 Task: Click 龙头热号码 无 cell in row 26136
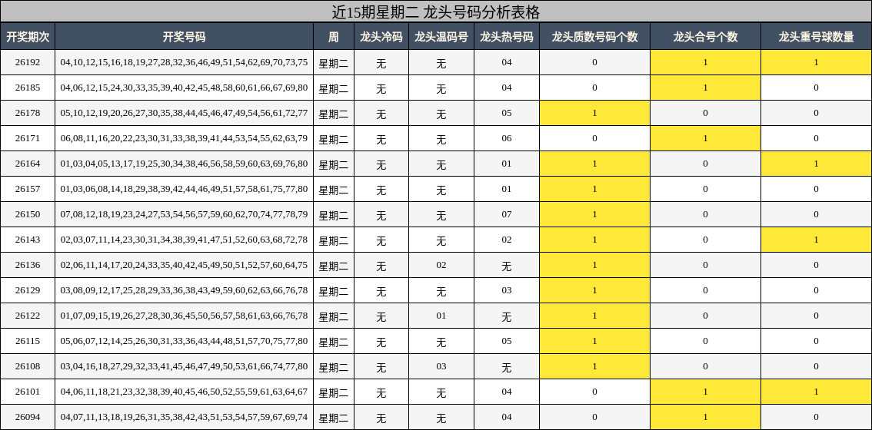click(x=507, y=266)
